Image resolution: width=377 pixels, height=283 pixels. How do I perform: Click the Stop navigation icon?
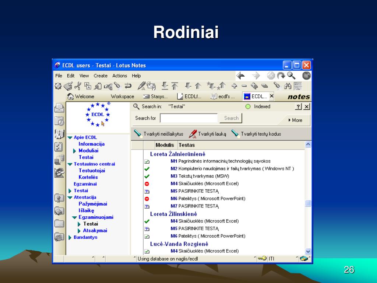pyautogui.click(x=271, y=76)
